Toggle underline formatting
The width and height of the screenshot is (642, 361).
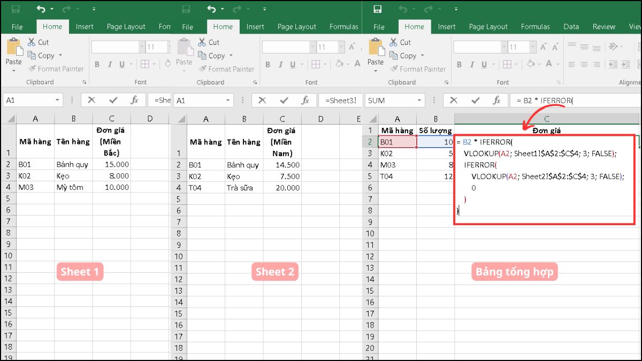tap(483, 65)
